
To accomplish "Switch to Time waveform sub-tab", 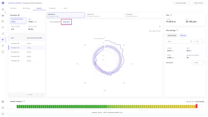I will (x=55, y=22).
